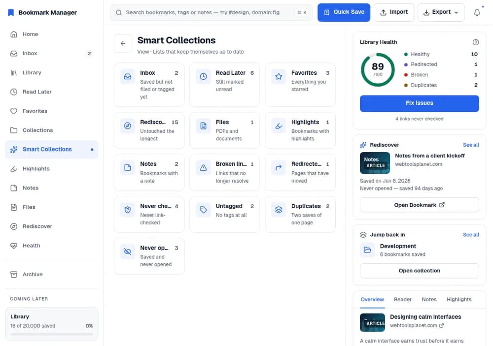Screen dimensions: 493x346
Task: Expand the Export dropdown
Action: coord(441,12)
